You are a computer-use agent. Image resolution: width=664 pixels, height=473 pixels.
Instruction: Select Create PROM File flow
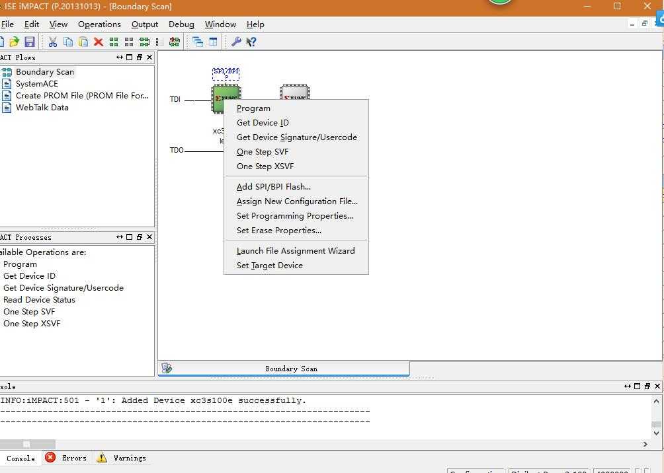(x=82, y=96)
